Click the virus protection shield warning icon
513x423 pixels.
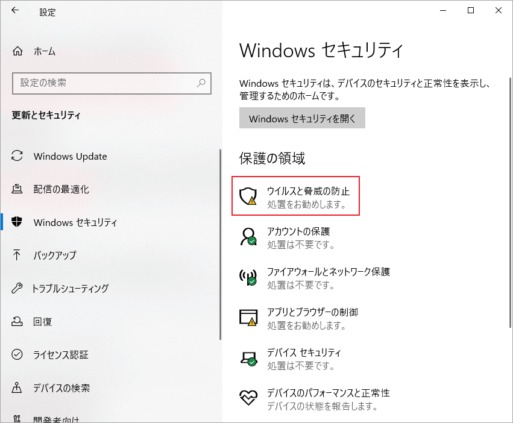coord(248,196)
